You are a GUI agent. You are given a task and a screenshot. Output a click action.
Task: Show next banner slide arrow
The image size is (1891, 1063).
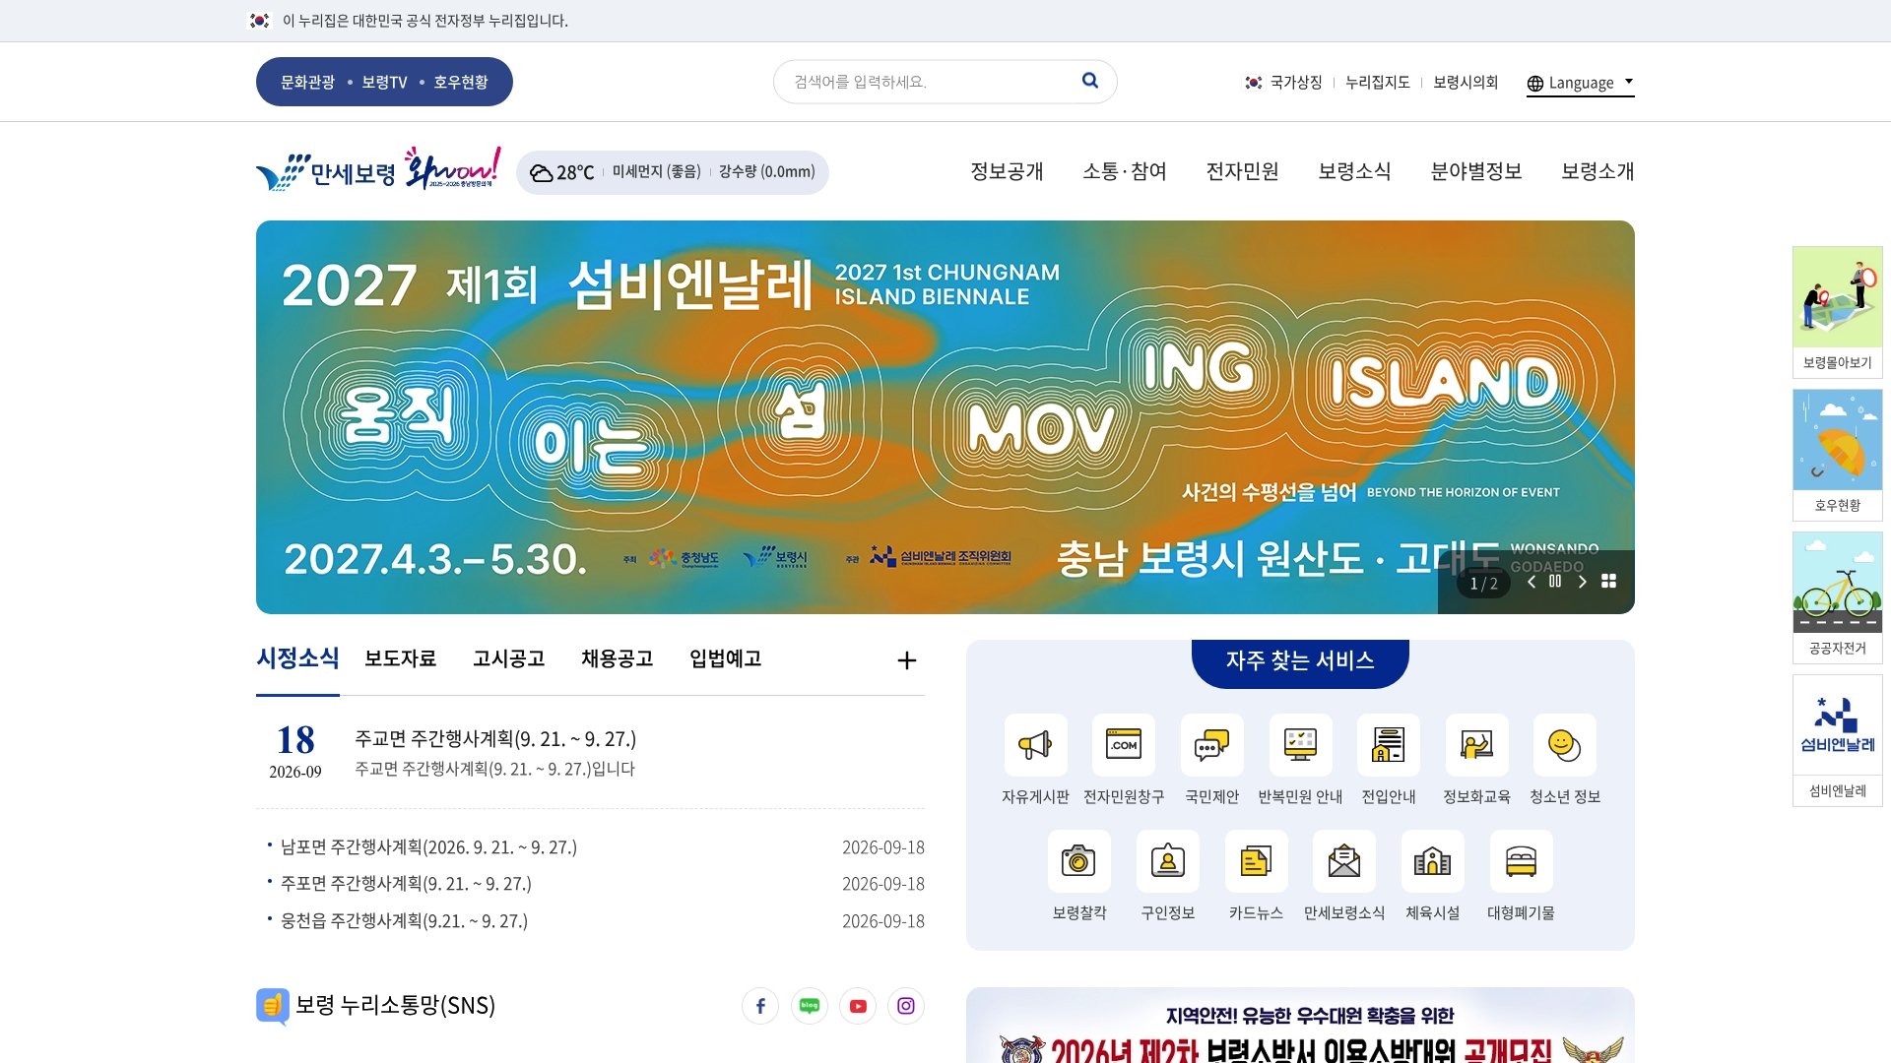1583,582
